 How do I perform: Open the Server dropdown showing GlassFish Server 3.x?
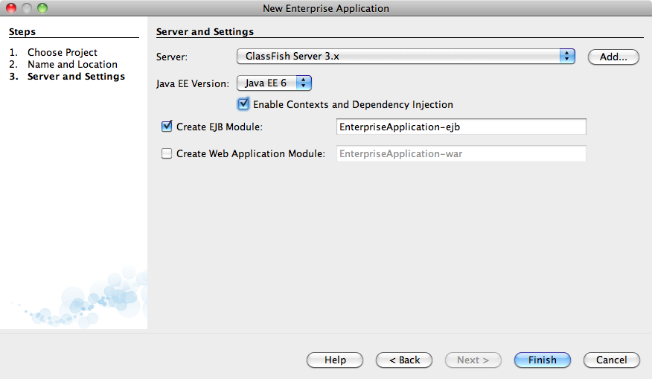coord(406,56)
